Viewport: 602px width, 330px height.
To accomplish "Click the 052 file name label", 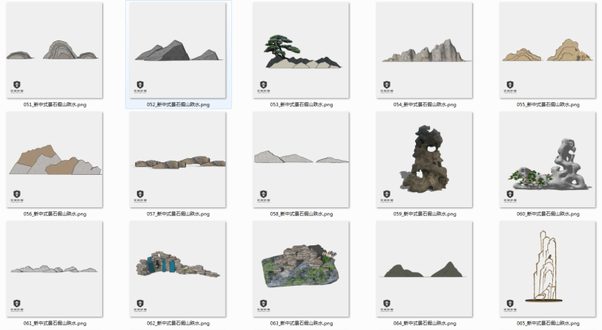I will pyautogui.click(x=178, y=104).
